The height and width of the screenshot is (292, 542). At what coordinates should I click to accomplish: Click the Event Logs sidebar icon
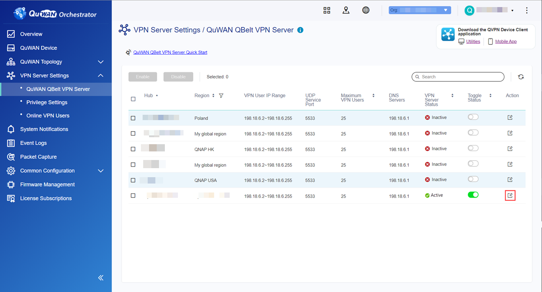[x=11, y=143]
